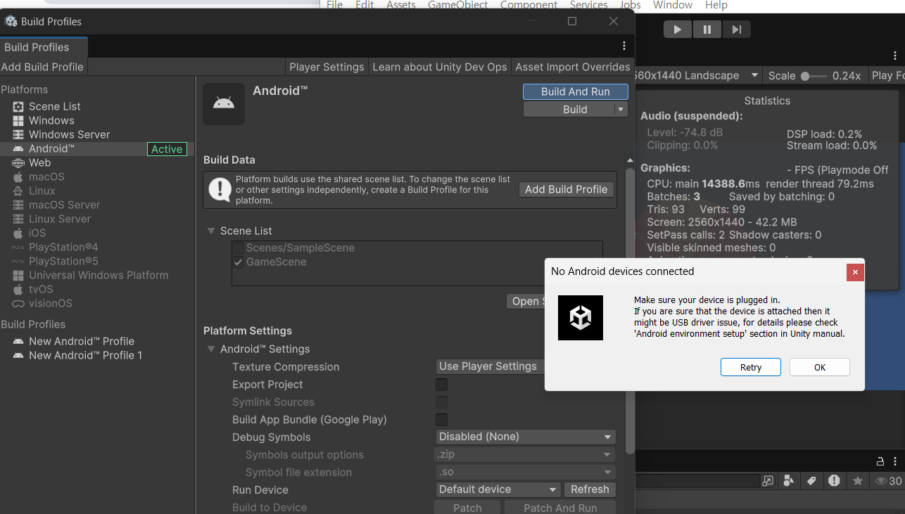The width and height of the screenshot is (905, 514).
Task: Open the GameObject menu
Action: [457, 5]
